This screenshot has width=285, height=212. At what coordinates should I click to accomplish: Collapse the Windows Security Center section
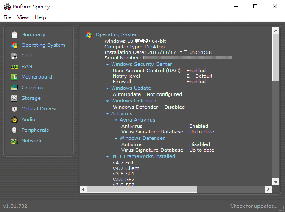[107, 64]
